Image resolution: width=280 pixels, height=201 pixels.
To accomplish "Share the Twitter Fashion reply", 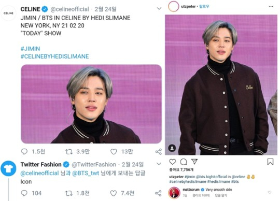I will click(x=158, y=193).
